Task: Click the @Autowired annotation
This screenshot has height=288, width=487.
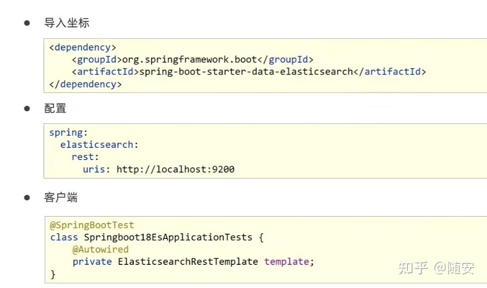Action: (x=100, y=250)
